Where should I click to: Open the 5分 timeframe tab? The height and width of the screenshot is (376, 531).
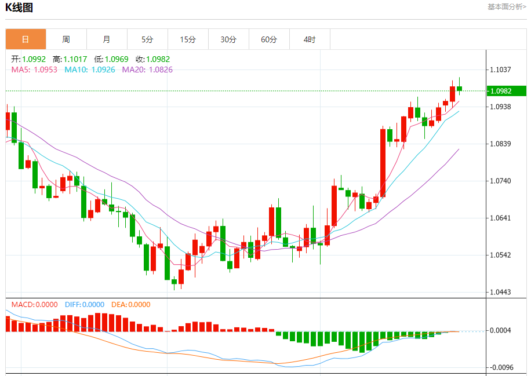(x=148, y=39)
